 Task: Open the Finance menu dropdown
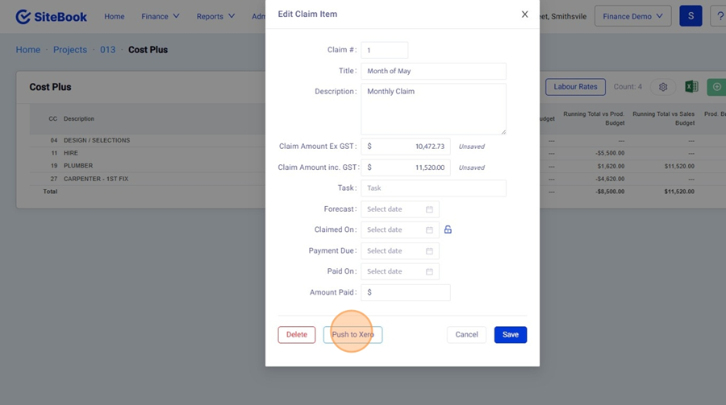(x=161, y=16)
